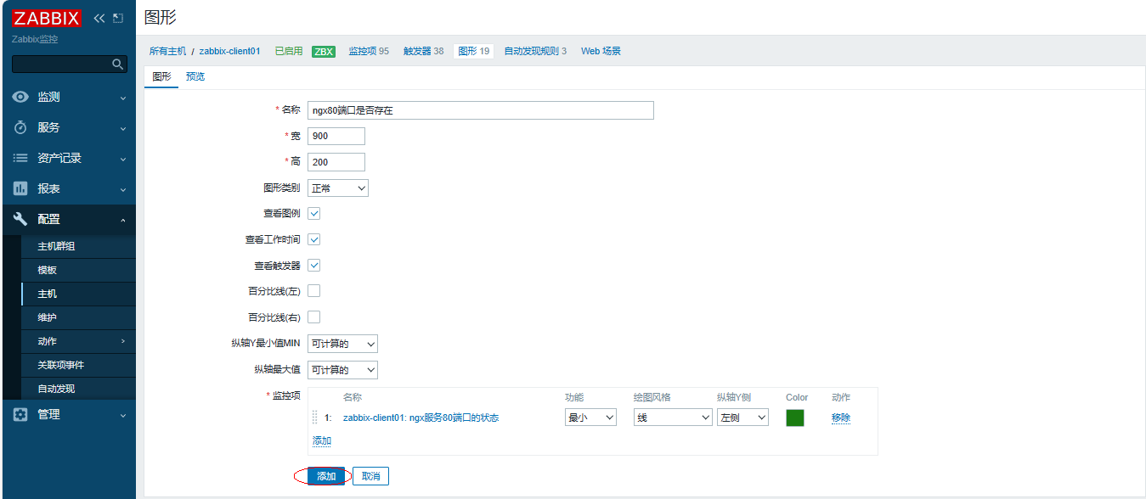Viewport: 1146px width, 499px height.
Task: Click the search magnifier icon
Action: coord(118,64)
